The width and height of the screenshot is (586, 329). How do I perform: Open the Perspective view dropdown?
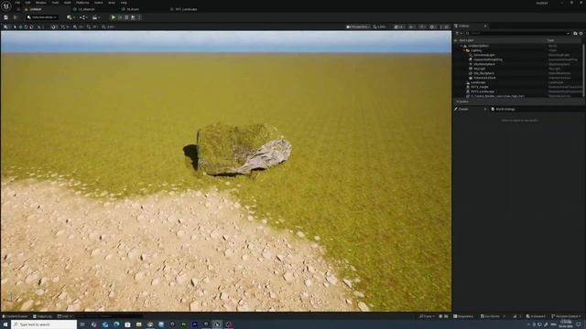pyautogui.click(x=358, y=27)
